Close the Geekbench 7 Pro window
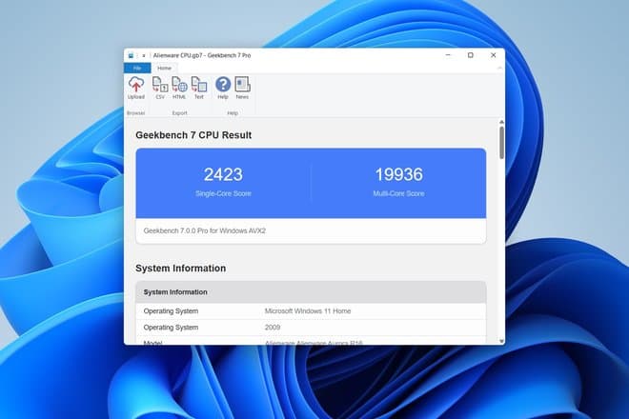The image size is (629, 419). [494, 55]
